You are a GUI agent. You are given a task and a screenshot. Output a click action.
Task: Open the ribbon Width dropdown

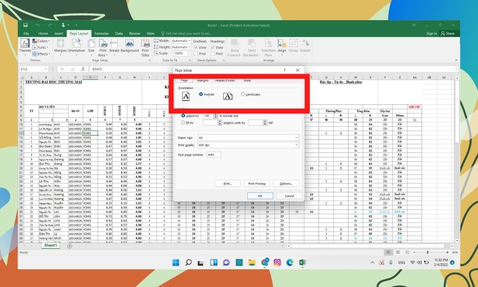[x=180, y=41]
